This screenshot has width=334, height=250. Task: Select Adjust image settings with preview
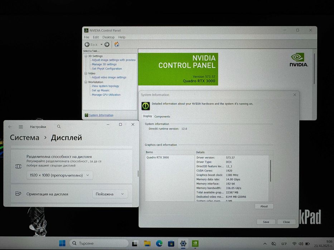(114, 60)
